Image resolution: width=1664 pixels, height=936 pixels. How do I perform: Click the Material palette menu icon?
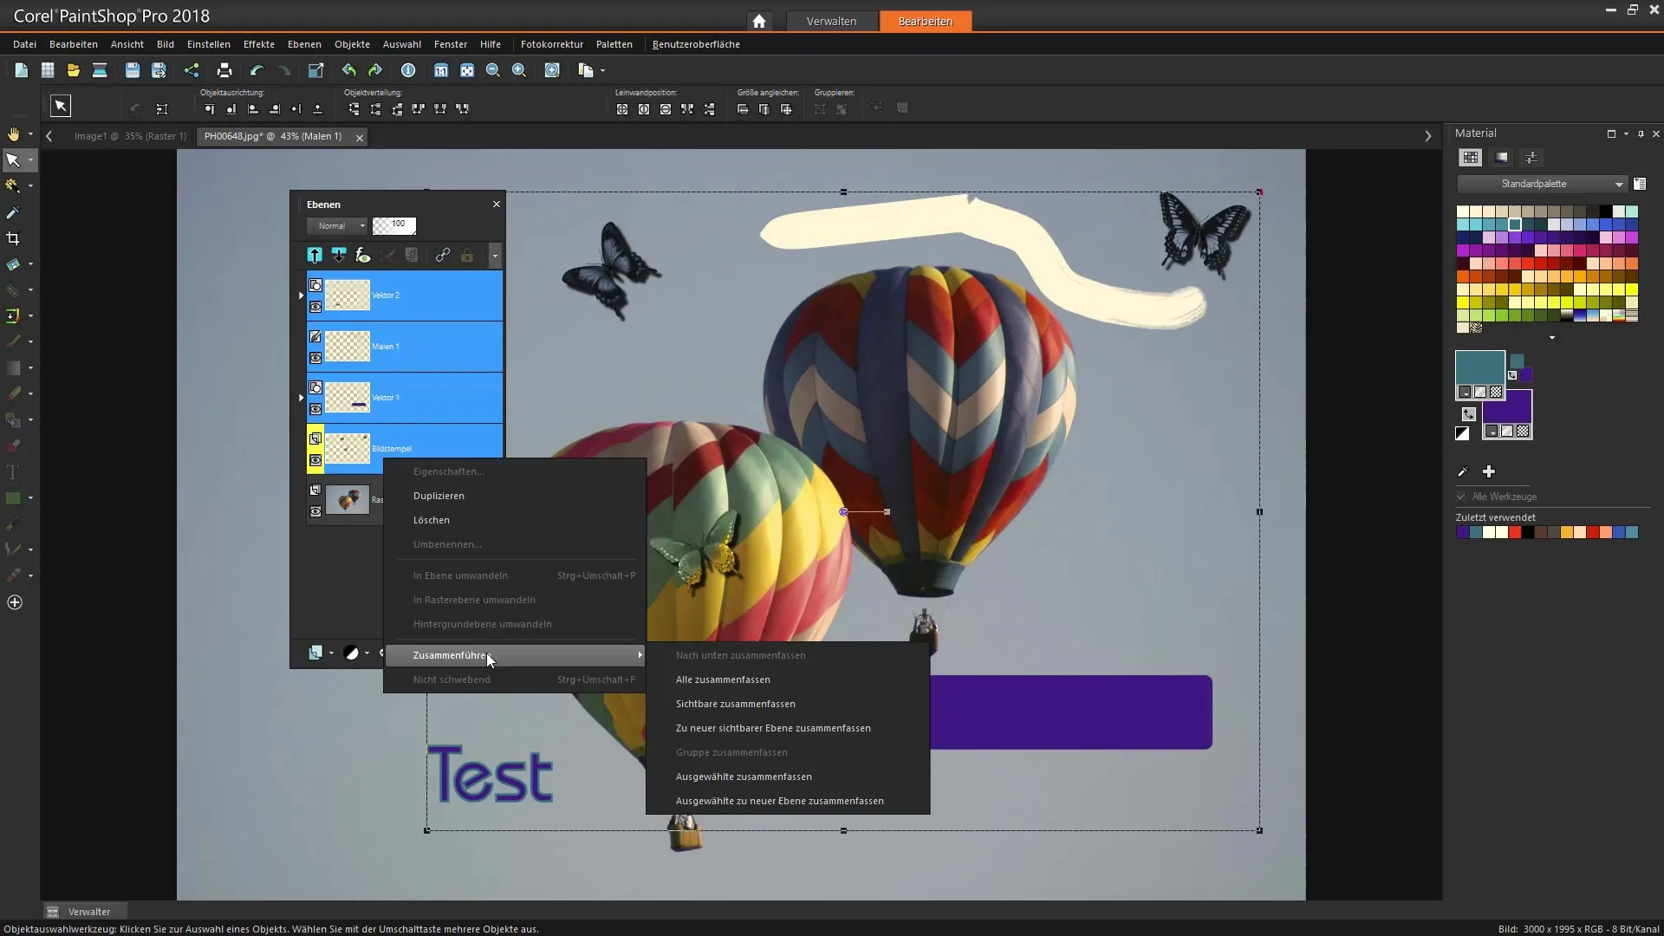pos(1640,184)
